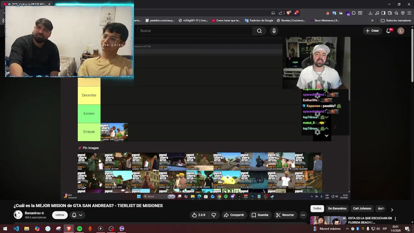Click the dislike thumbs-down icon

(x=214, y=215)
